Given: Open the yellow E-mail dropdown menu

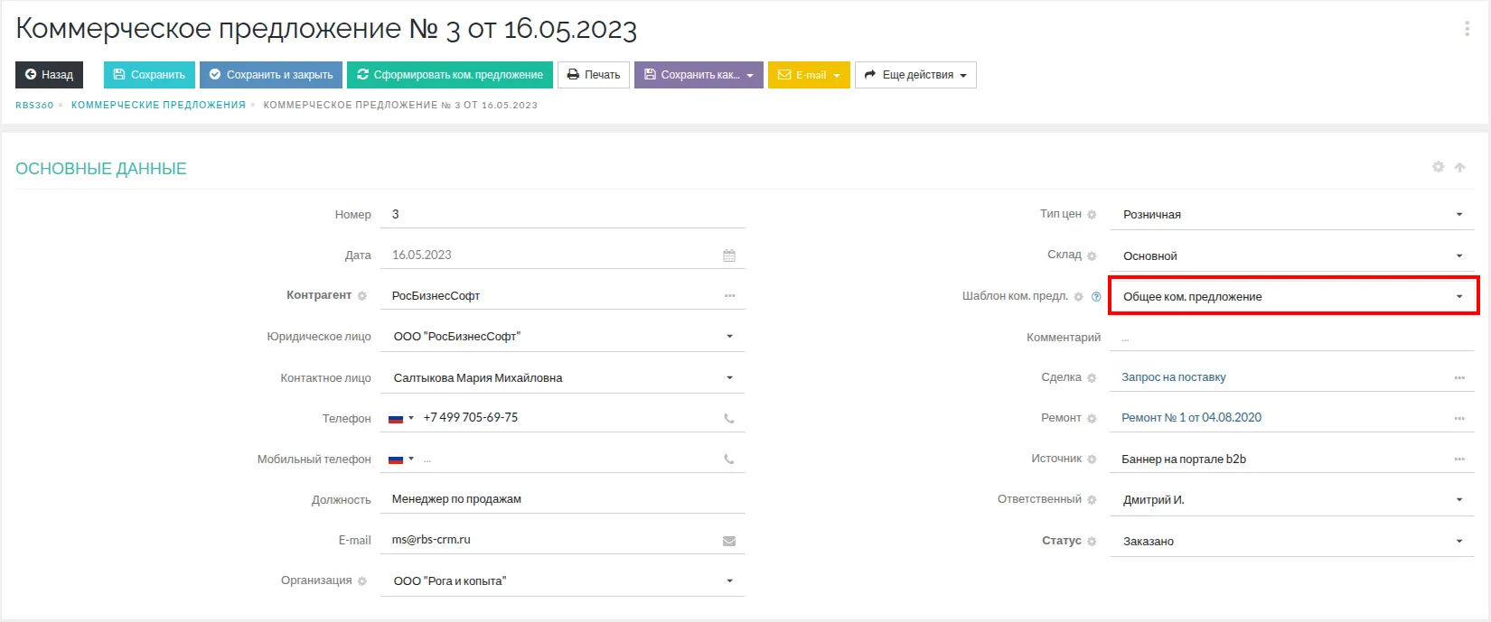Looking at the screenshot, I should click(x=809, y=75).
